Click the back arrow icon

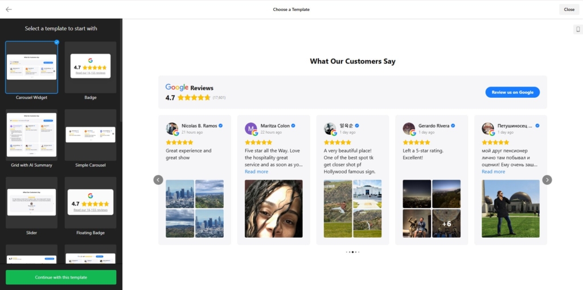[9, 9]
